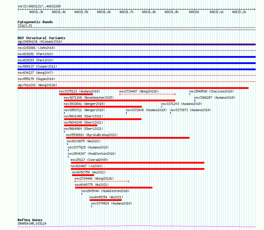This screenshot has height=230, width=264.
Task: Open nsv6103875 (Wu2021) label
Action: coord(84,141)
